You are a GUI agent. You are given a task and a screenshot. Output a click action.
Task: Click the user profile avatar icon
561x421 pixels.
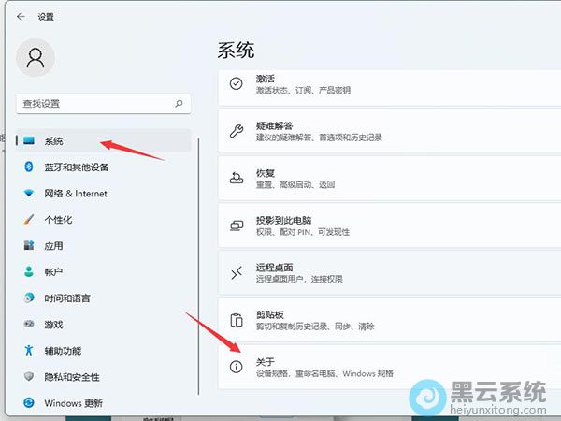pos(36,58)
